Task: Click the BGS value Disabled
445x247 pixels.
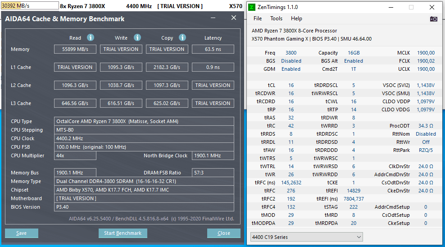Action: [x=291, y=61]
